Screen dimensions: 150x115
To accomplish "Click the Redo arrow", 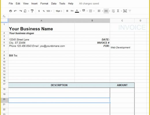I will click(20, 11).
